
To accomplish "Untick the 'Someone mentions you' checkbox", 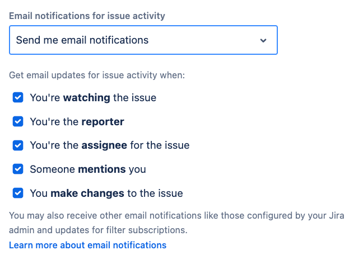I will [18, 169].
